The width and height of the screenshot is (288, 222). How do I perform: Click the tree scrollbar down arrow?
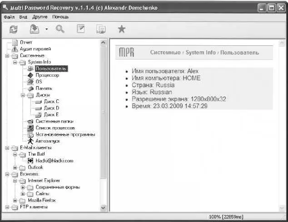[x=103, y=208]
